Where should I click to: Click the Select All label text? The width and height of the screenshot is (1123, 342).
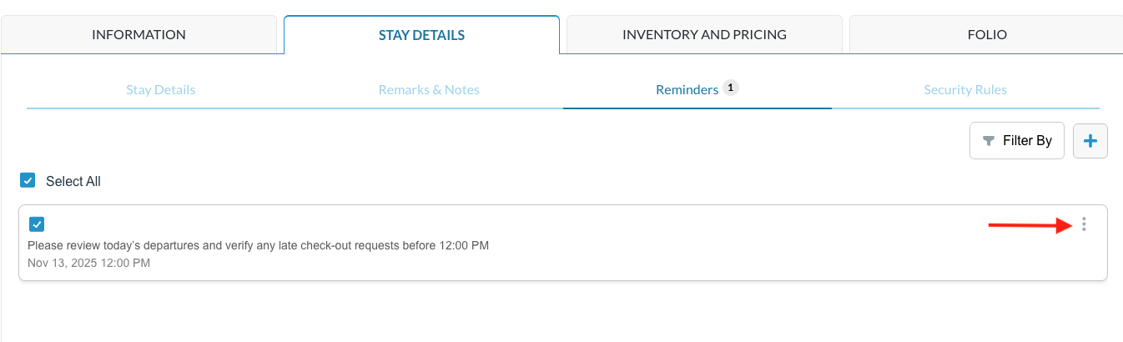tap(73, 181)
